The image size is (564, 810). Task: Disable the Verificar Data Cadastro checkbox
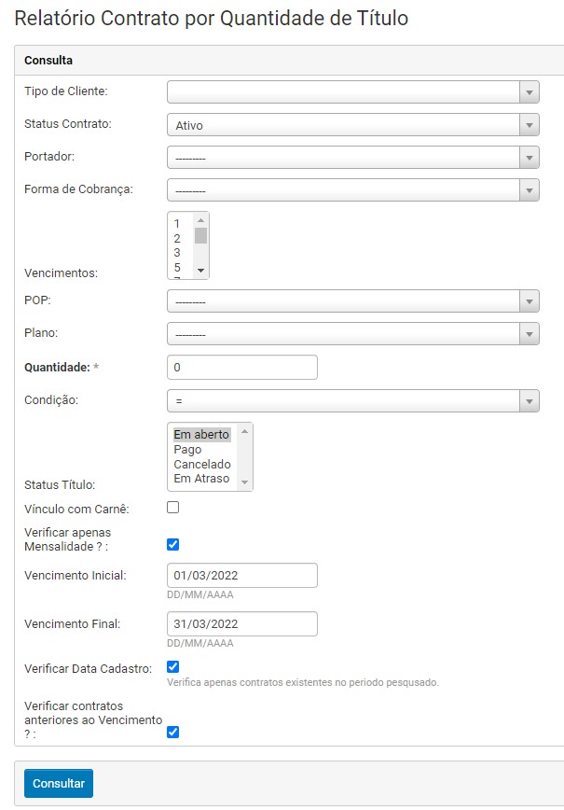172,666
